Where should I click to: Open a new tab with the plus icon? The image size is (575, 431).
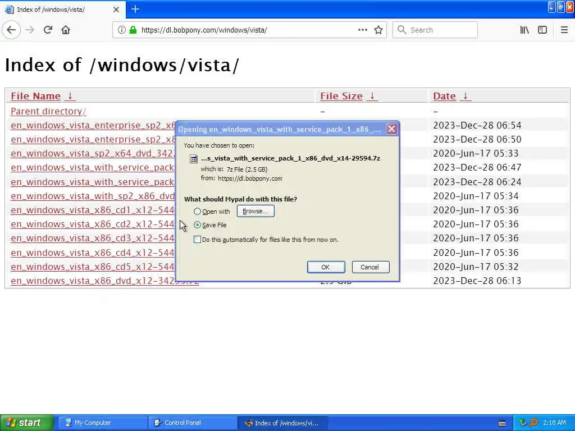[x=135, y=9]
